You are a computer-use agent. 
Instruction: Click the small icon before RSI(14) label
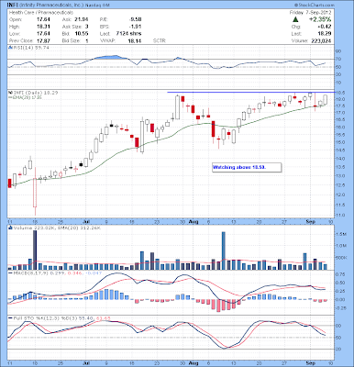pos(9,48)
